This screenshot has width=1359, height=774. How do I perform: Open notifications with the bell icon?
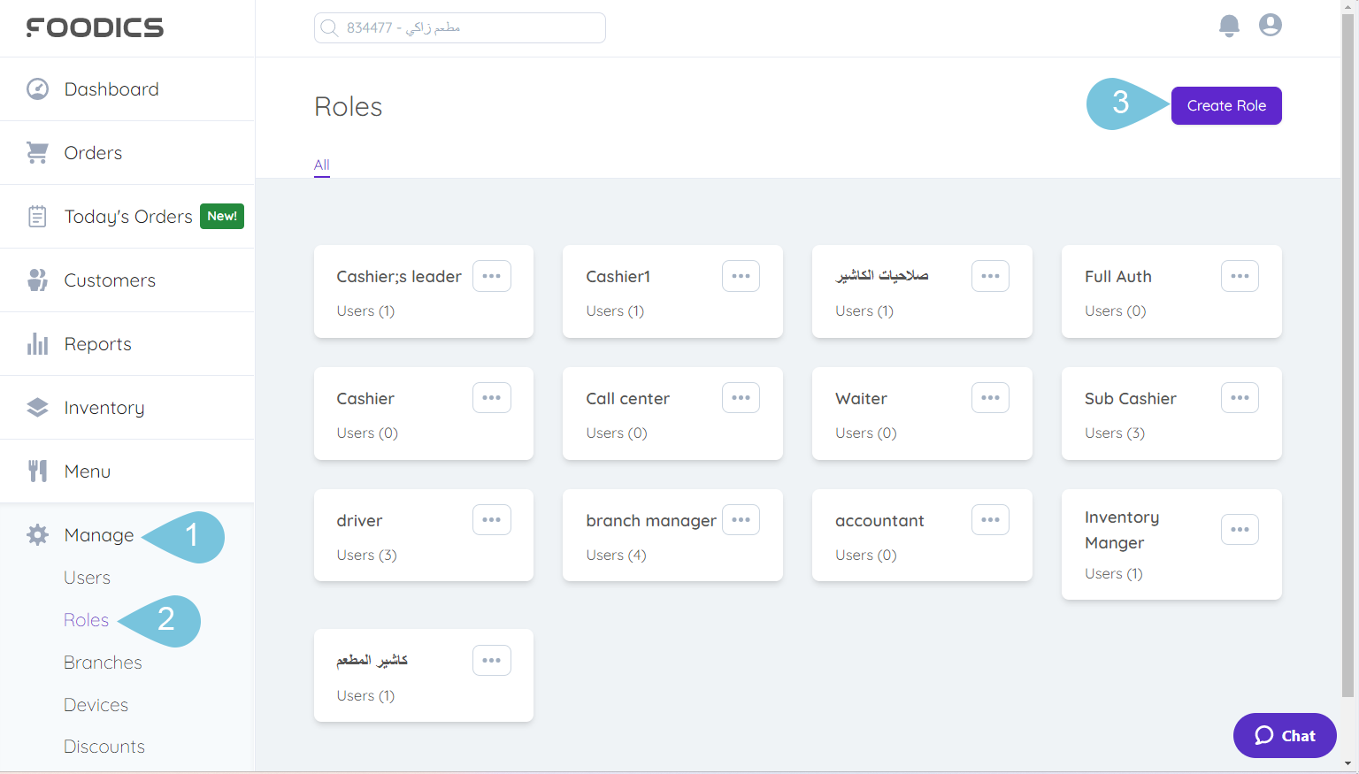point(1229,26)
